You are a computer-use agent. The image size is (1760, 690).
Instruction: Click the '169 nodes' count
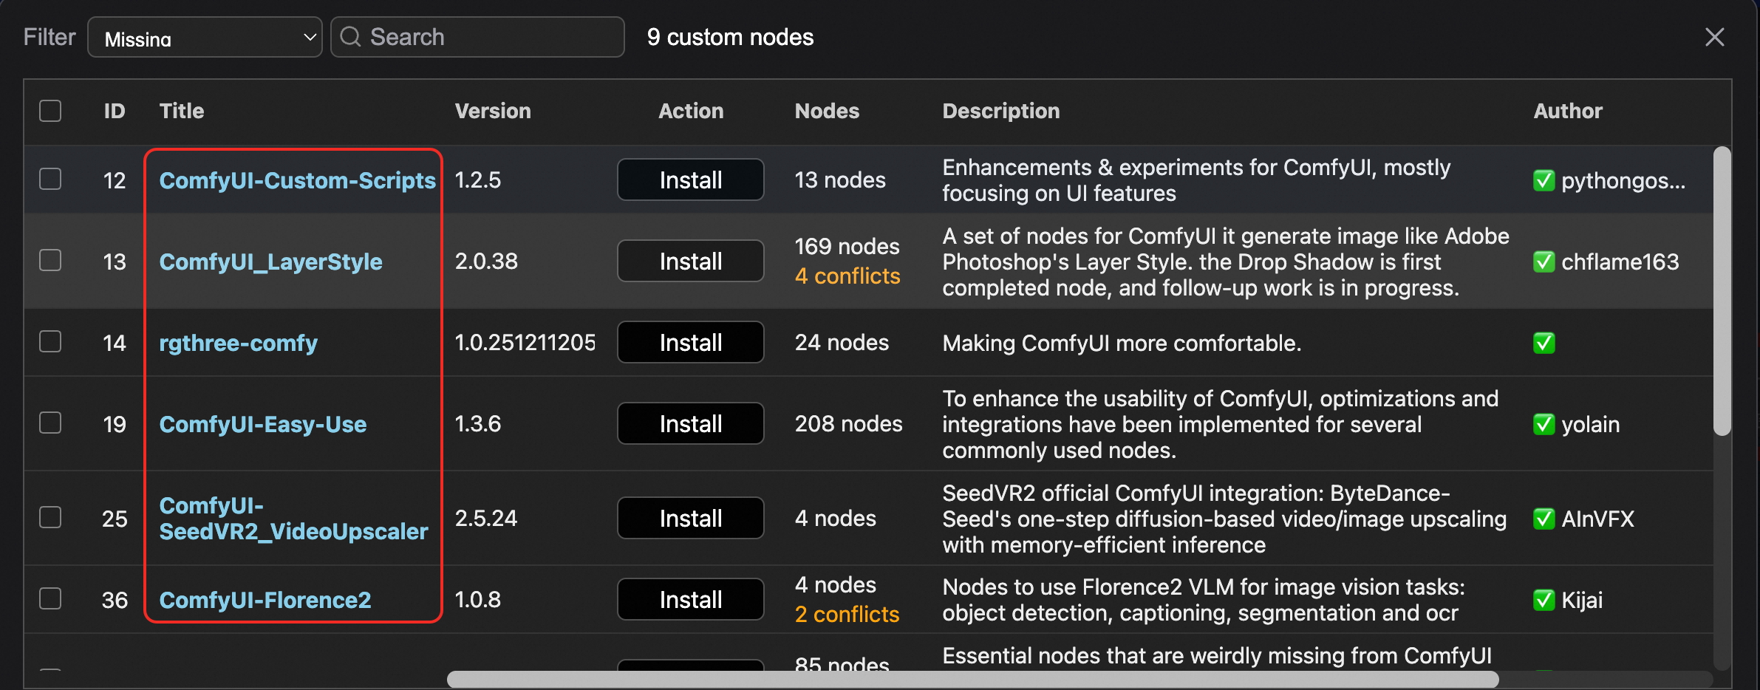pos(847,247)
